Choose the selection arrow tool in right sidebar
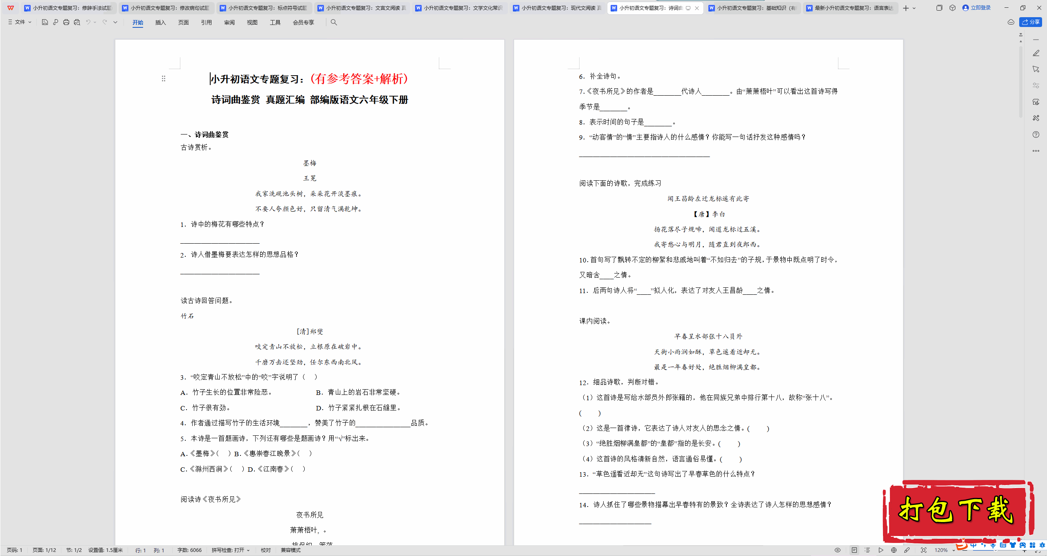This screenshot has height=556, width=1047. tap(1036, 69)
